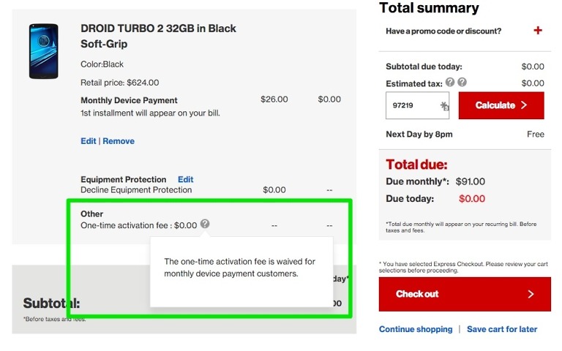Screen dimensions: 562x351
Task: Edit the Equipment Protection selection
Action: point(185,179)
